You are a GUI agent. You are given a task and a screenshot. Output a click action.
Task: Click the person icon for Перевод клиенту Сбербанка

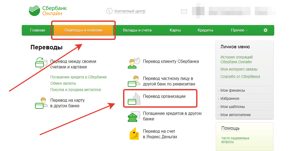pyautogui.click(x=134, y=63)
